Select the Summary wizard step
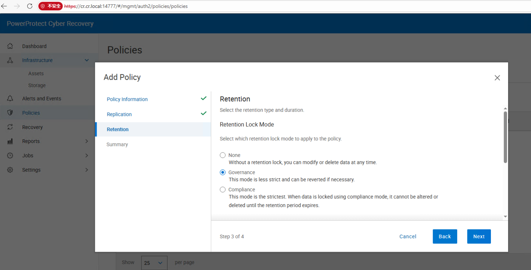531x270 pixels. pos(117,144)
